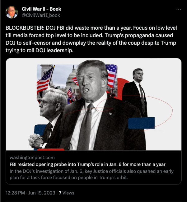Click the flag lapel pin on center man's jacket
187x202 pixels.
pyautogui.click(x=110, y=114)
